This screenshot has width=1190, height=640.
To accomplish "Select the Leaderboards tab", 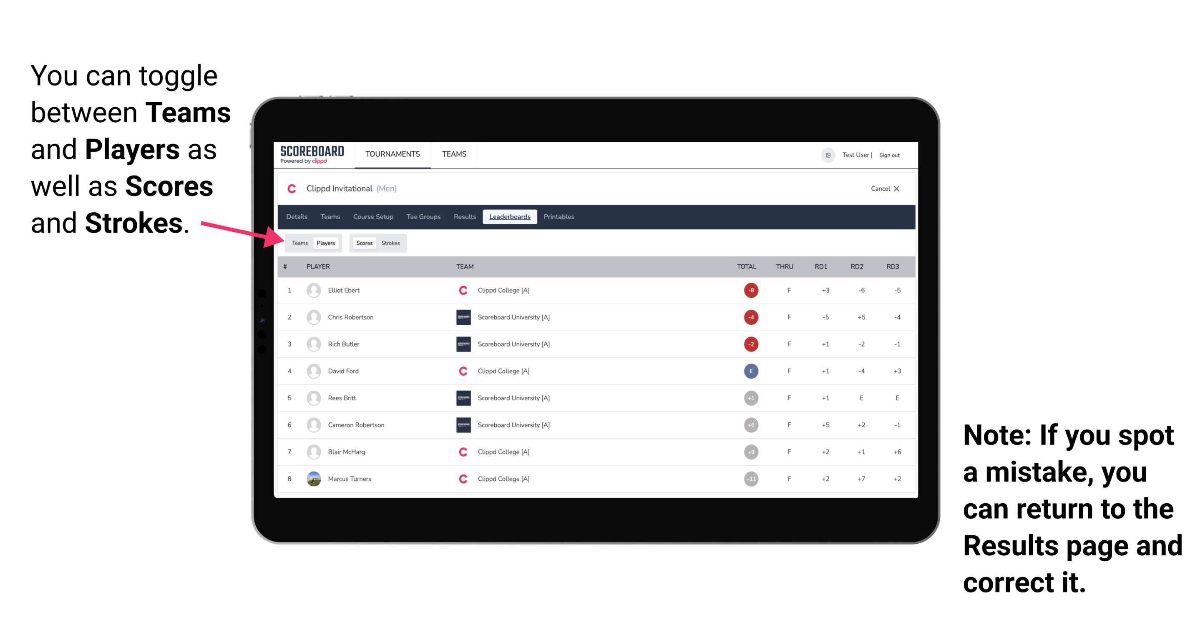I will (x=510, y=217).
